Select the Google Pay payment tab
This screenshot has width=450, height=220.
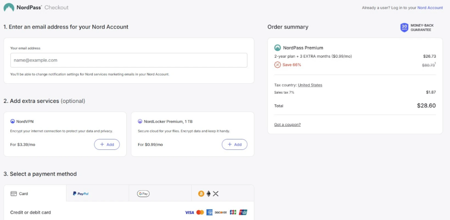[160, 193]
